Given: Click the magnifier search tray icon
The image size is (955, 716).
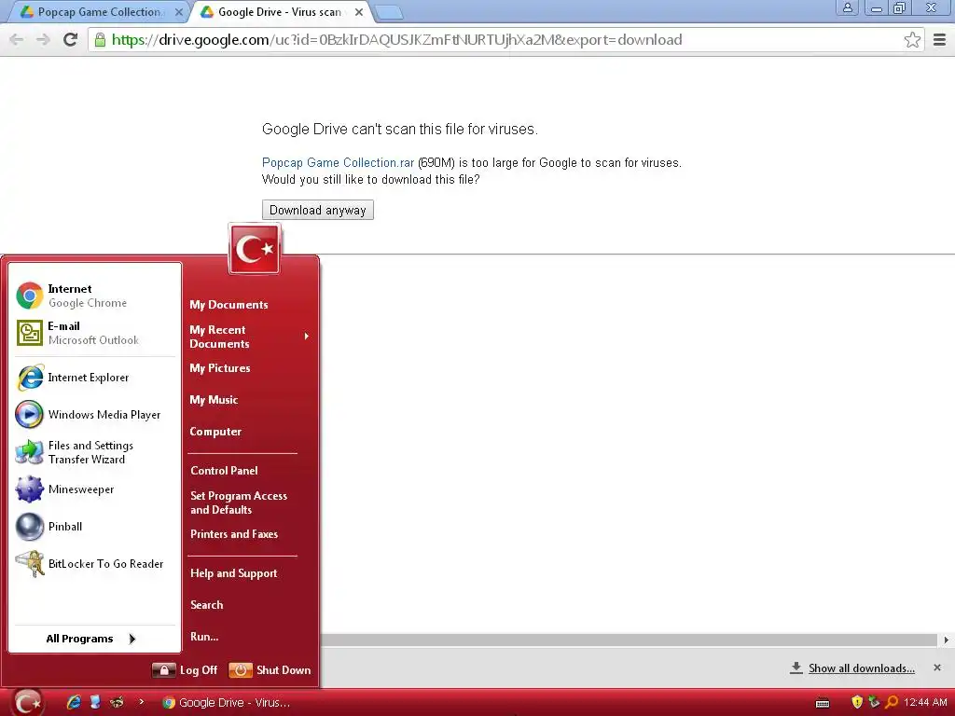Looking at the screenshot, I should coord(892,703).
